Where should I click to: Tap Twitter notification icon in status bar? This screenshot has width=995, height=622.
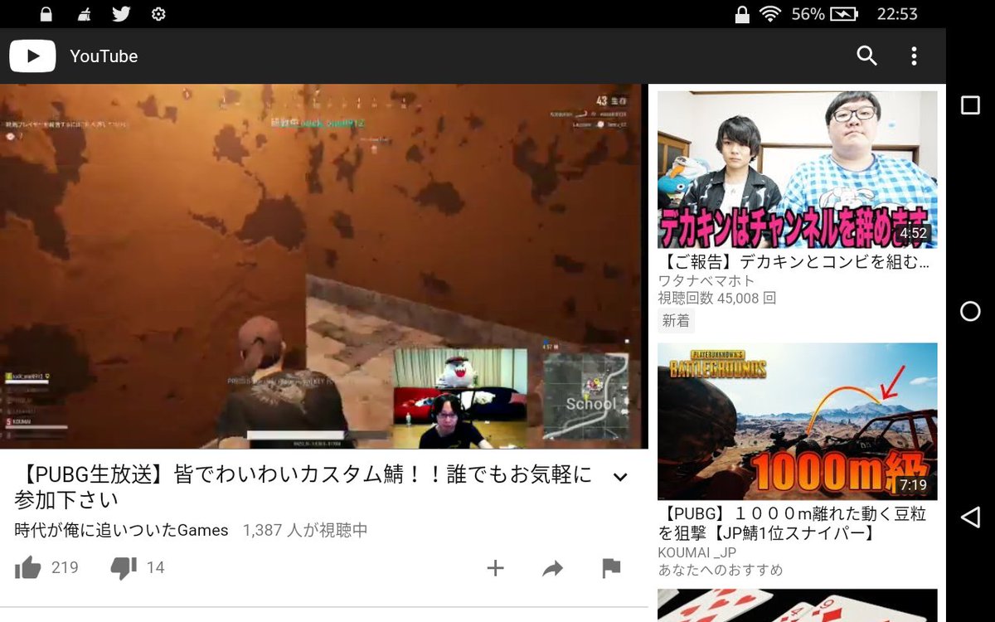point(121,13)
